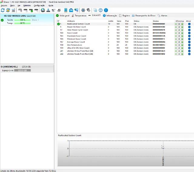Click plus on Reallocated Sectors Count difference
Image resolution: width=194 pixels, height=172 pixels.
click(x=182, y=24)
